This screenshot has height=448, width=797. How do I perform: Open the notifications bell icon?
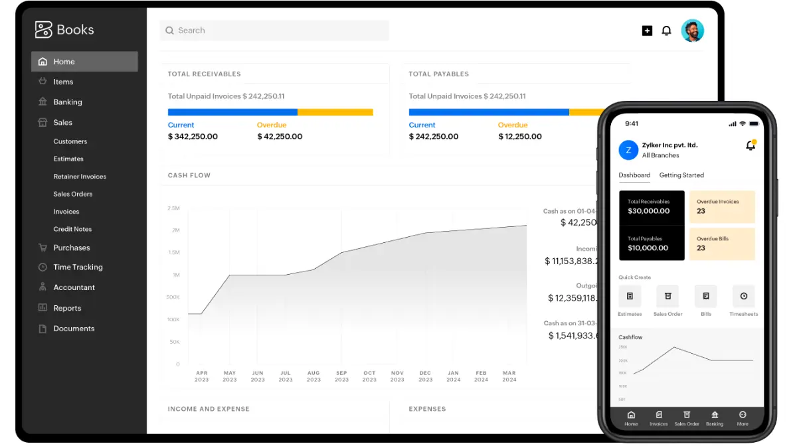[x=667, y=30]
